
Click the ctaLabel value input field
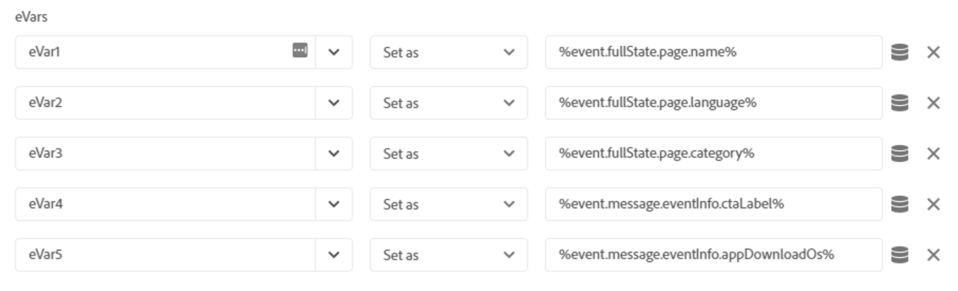713,204
